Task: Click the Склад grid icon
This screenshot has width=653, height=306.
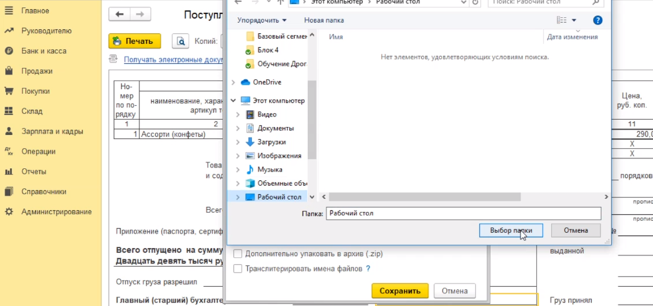Action: point(9,111)
